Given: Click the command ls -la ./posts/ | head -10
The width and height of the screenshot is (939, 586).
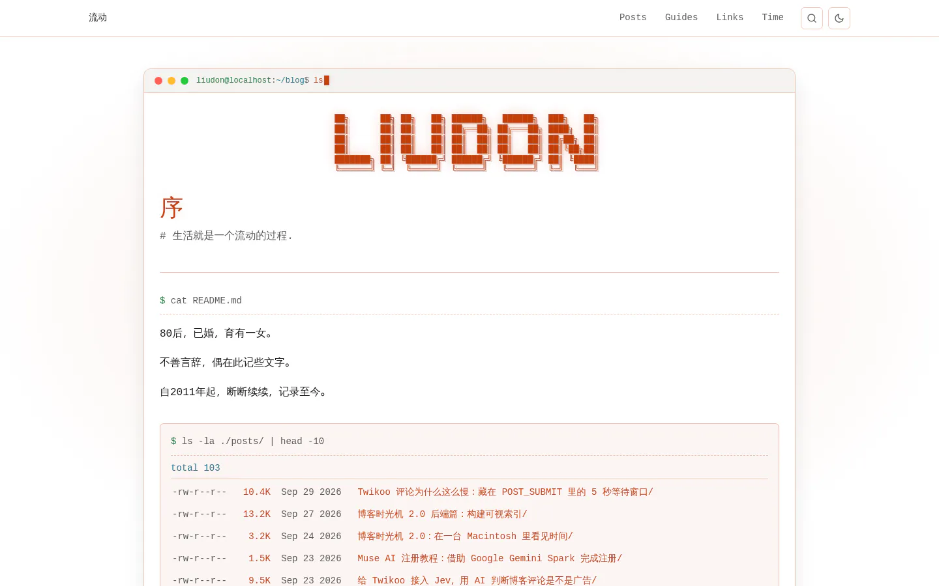Looking at the screenshot, I should click(253, 441).
